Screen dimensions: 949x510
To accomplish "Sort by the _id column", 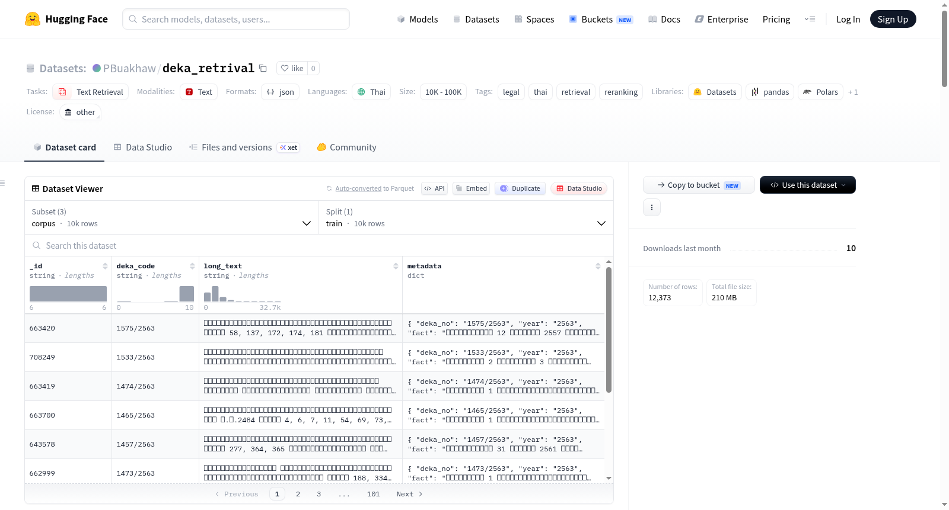I will [x=105, y=266].
